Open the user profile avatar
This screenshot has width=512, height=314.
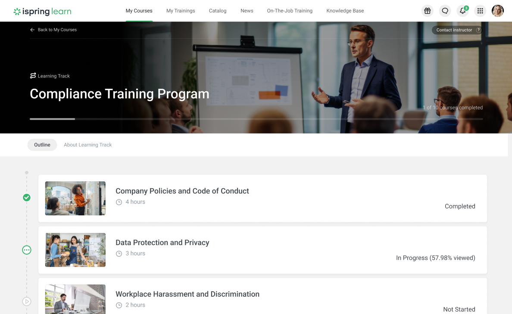pos(498,11)
